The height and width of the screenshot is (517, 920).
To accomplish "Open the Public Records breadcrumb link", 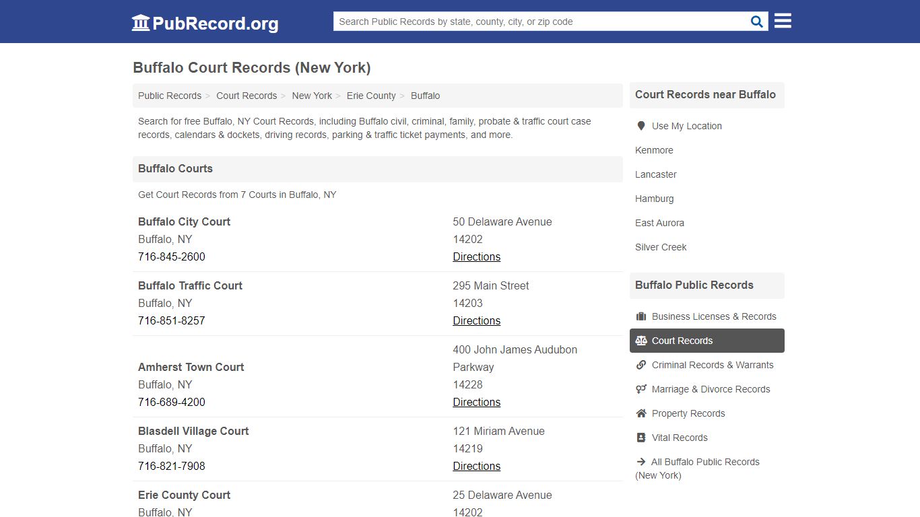I will [170, 96].
